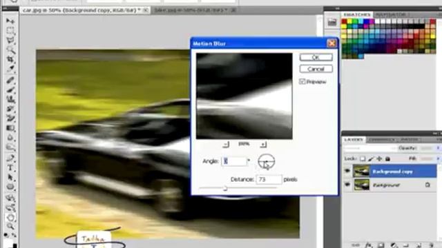The width and height of the screenshot is (442, 248).
Task: Click the Angle input field
Action: coord(234,161)
